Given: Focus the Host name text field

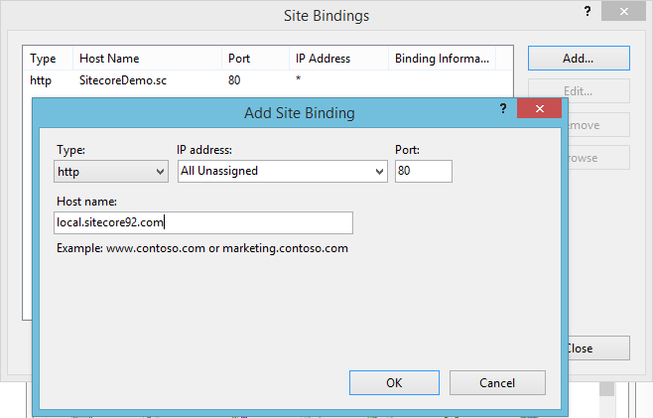Looking at the screenshot, I should (x=204, y=222).
